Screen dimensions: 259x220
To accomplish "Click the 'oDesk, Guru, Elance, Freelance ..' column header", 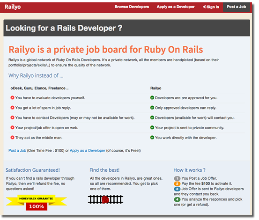I will pyautogui.click(x=39, y=88).
